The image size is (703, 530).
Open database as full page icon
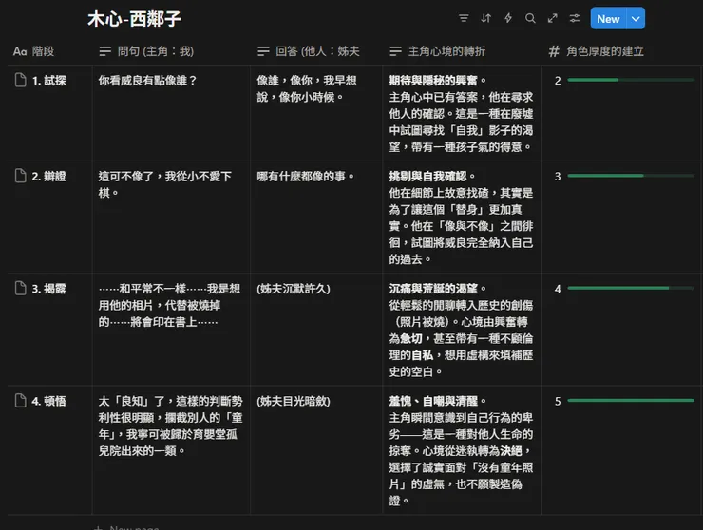[552, 18]
